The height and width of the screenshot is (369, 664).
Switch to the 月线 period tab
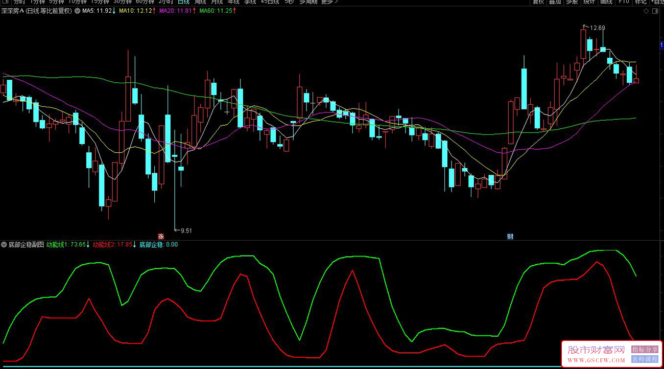click(x=217, y=2)
